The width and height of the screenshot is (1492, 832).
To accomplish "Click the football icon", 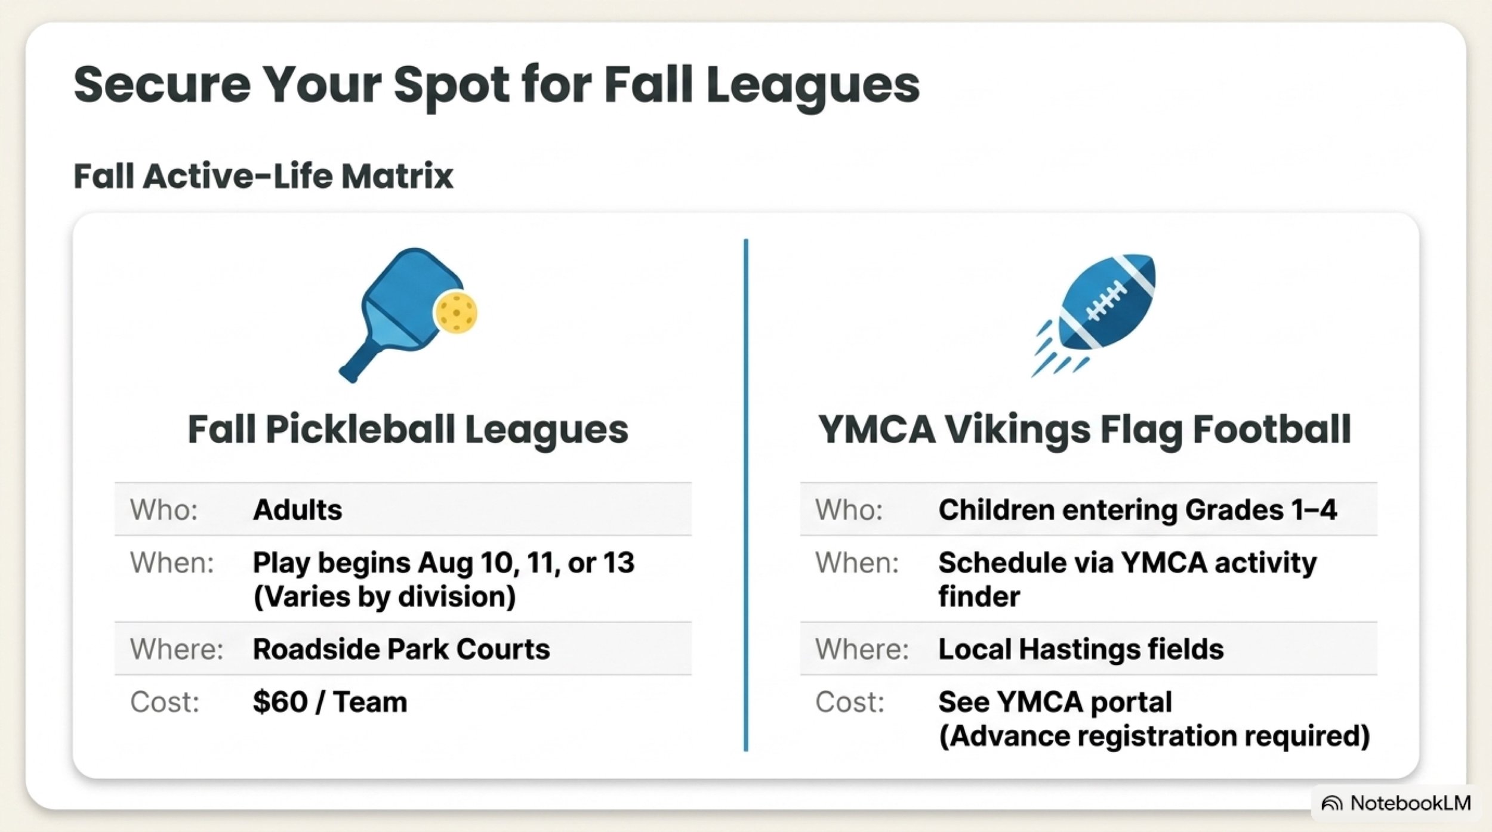I will point(1094,314).
